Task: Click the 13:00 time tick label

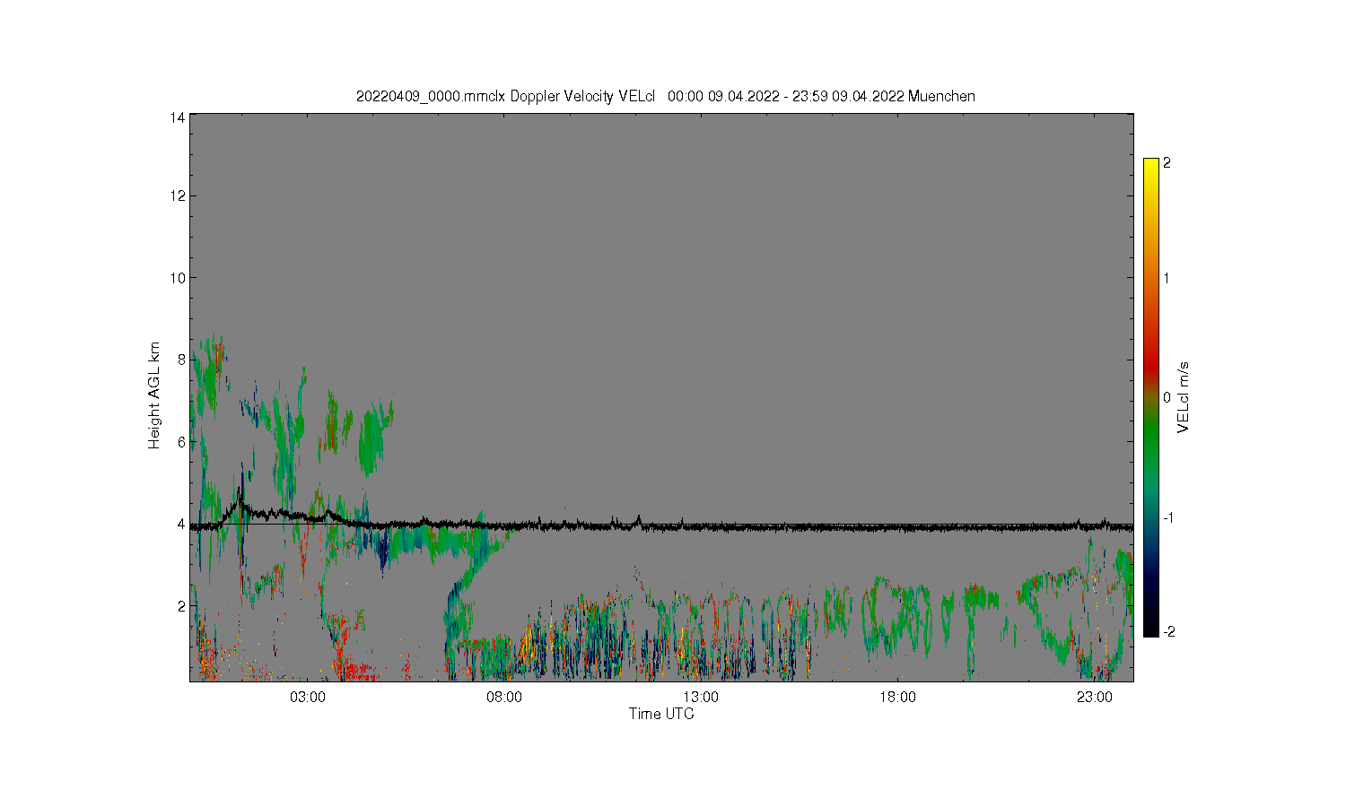Action: tap(701, 698)
